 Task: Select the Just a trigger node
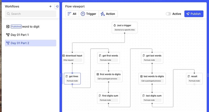coord(124,27)
